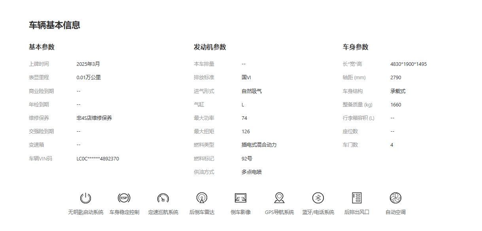The height and width of the screenshot is (231, 482).
Task: Click the keyless start system icon
Action: pyautogui.click(x=85, y=198)
